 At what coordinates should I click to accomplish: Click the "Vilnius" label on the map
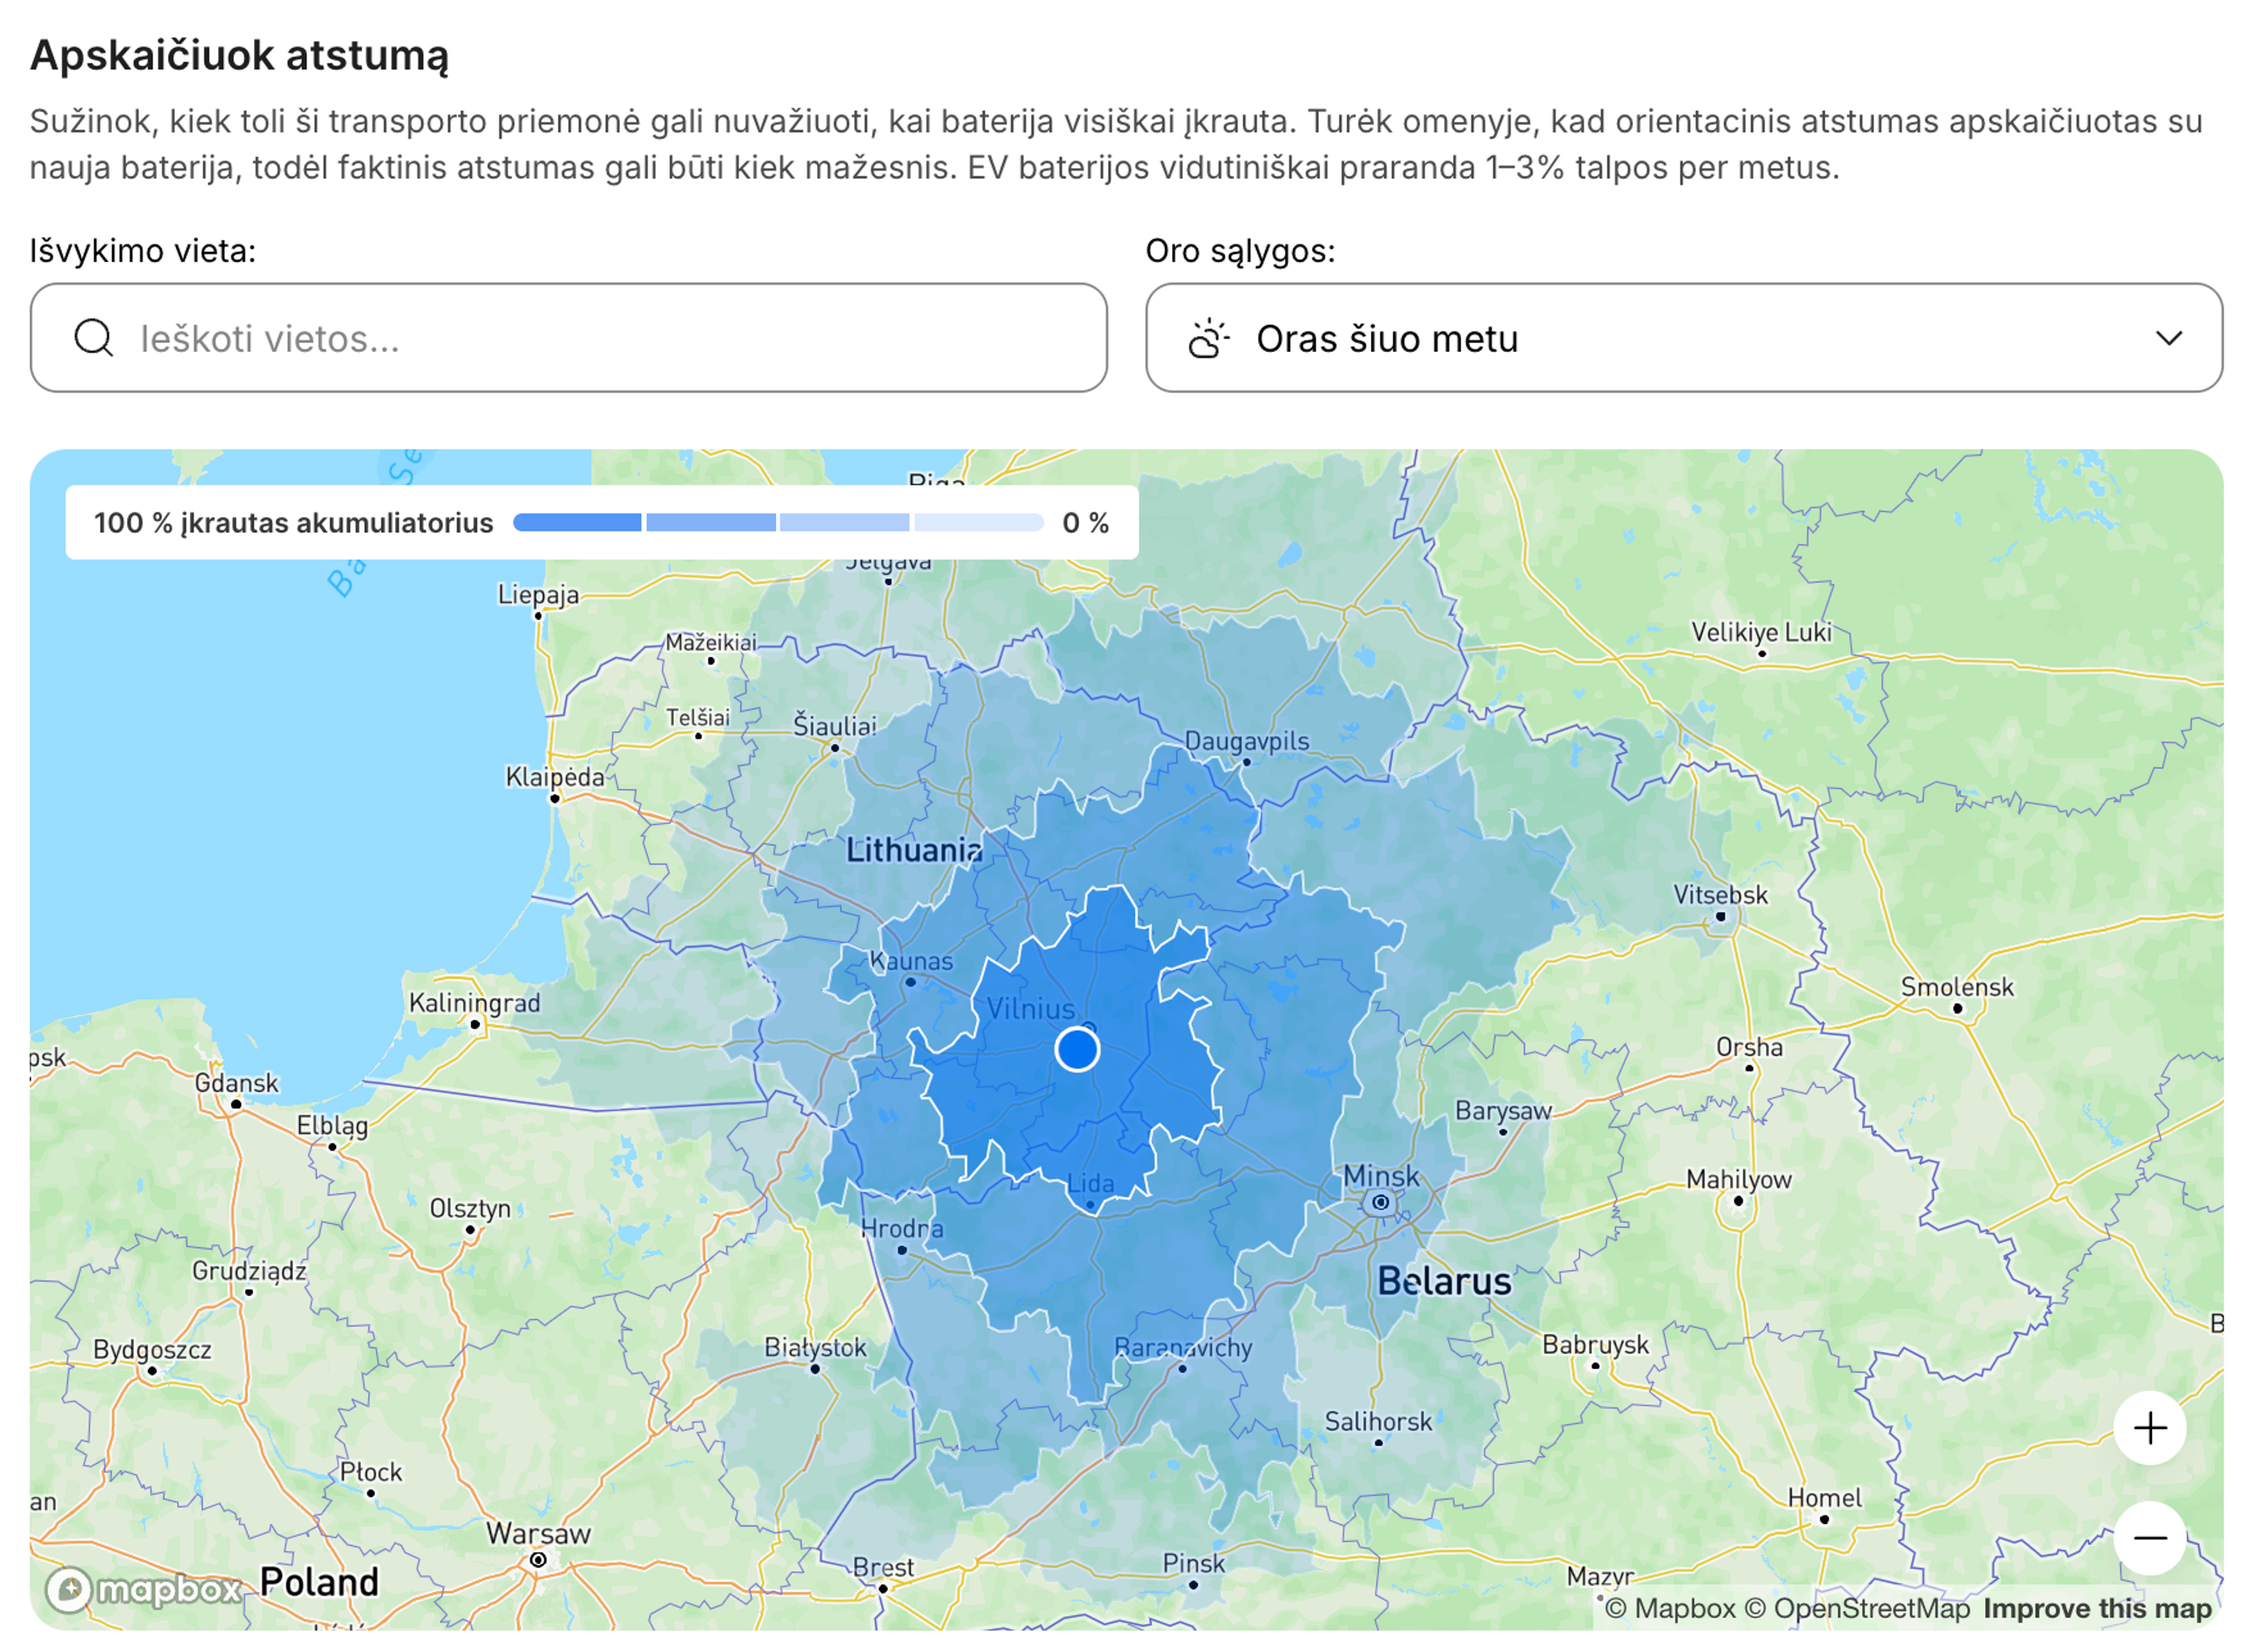(x=1030, y=1008)
